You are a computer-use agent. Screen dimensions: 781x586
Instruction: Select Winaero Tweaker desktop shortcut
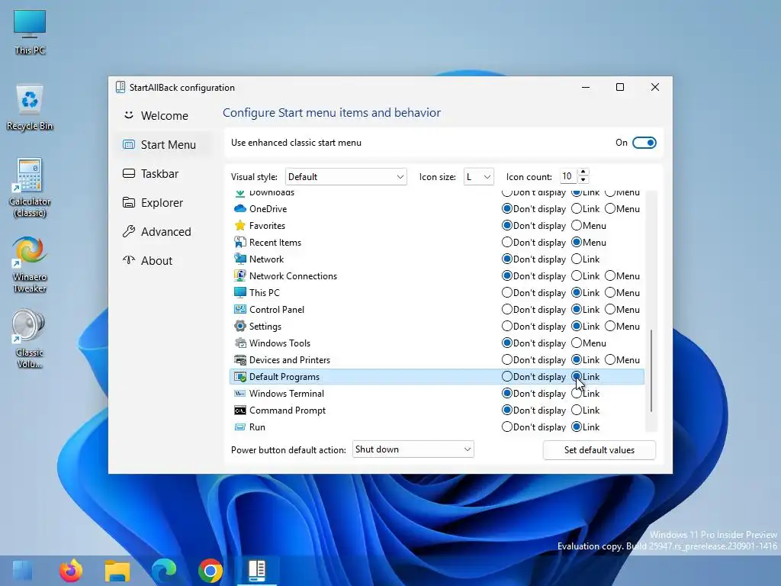tap(30, 264)
